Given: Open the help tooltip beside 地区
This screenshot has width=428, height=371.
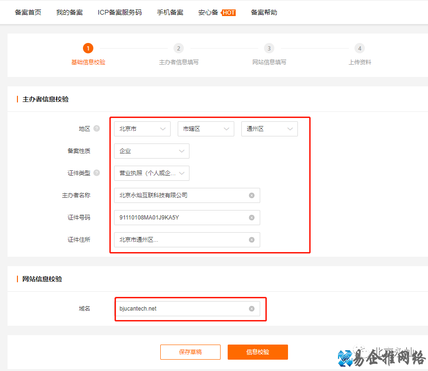Looking at the screenshot, I should (x=97, y=127).
